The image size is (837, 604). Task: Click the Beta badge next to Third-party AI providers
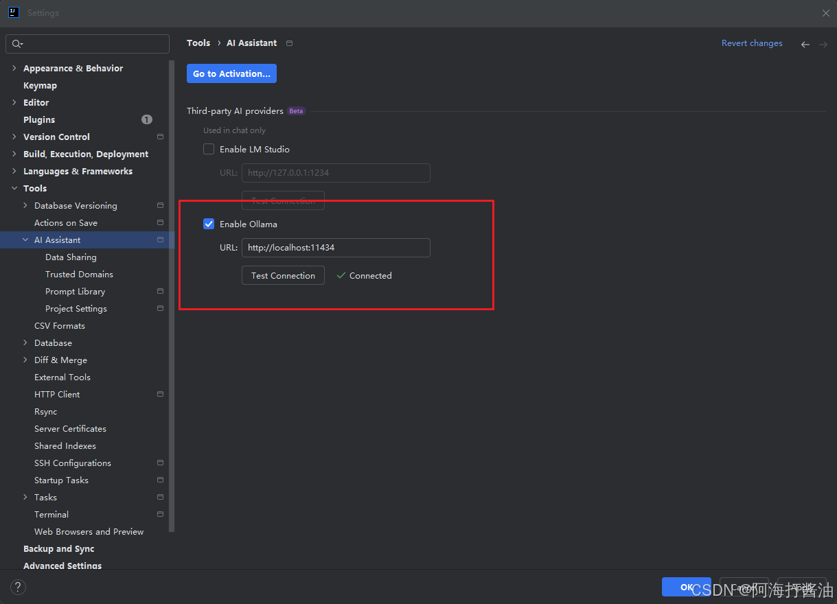(296, 111)
